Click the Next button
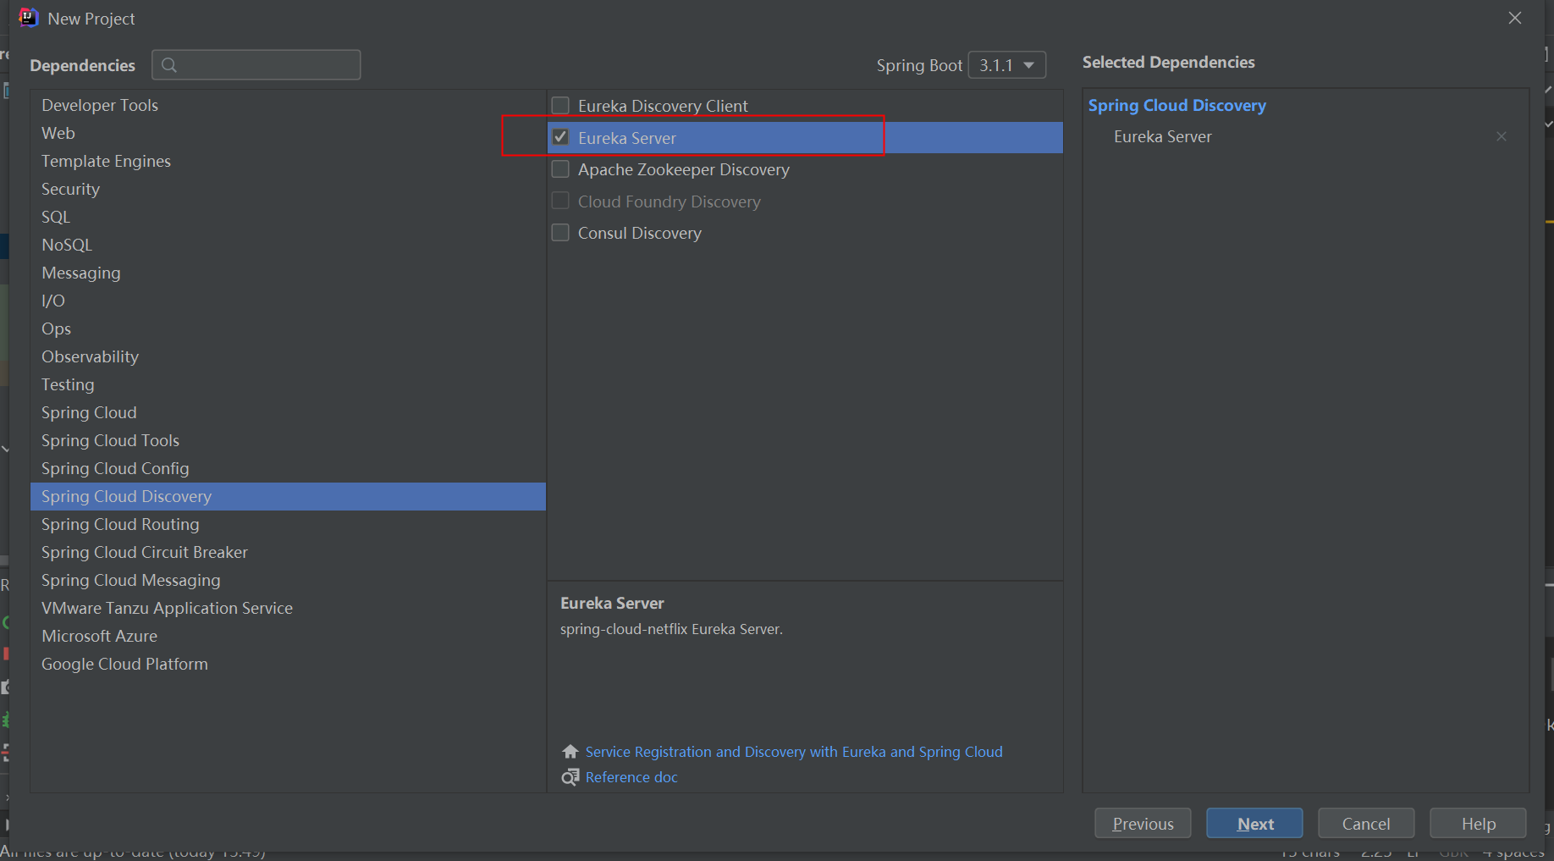The width and height of the screenshot is (1554, 861). 1254,824
